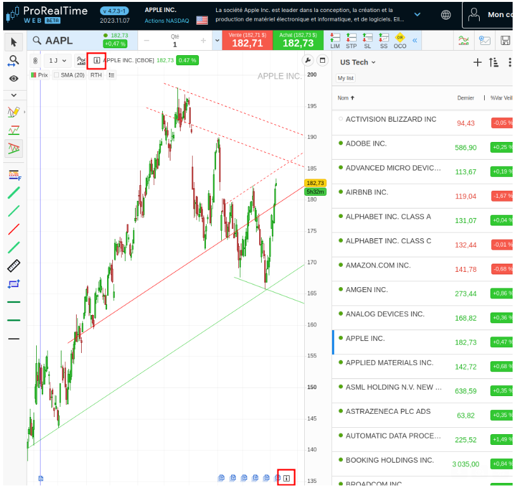Click the ProRealTime Web logo
This screenshot has width=531, height=488.
click(x=47, y=15)
